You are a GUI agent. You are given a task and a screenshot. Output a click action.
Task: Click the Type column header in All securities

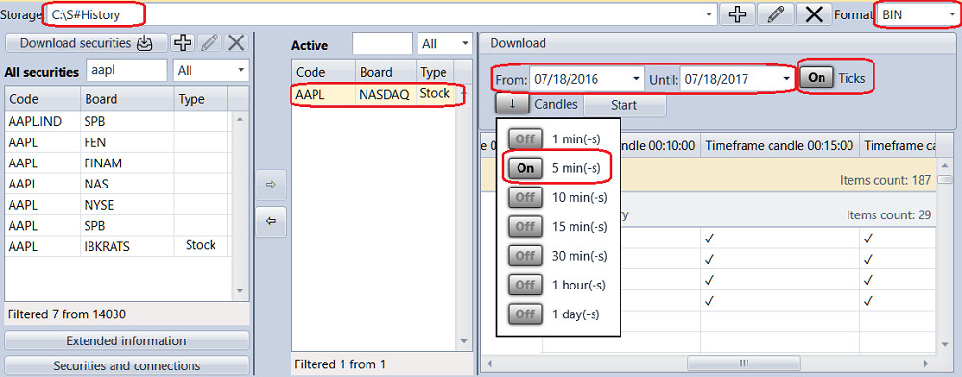point(201,99)
